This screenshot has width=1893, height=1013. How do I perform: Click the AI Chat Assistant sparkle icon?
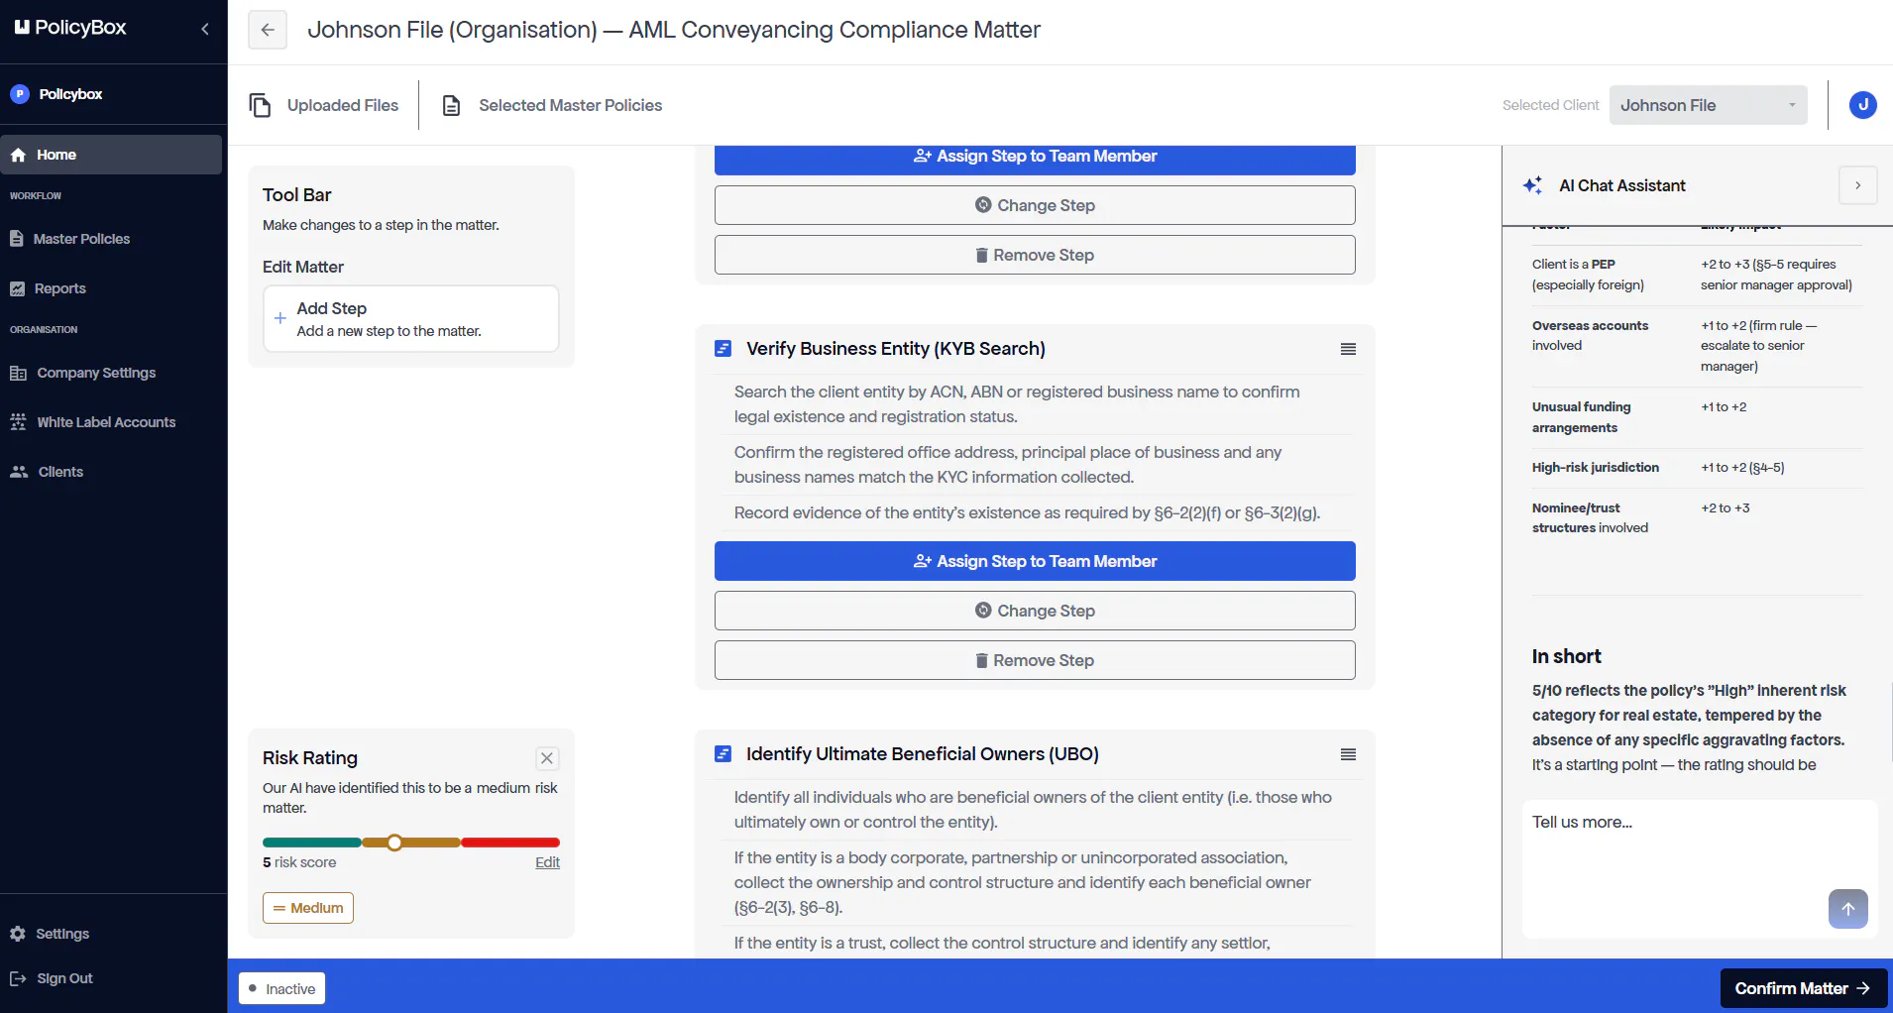coord(1532,185)
